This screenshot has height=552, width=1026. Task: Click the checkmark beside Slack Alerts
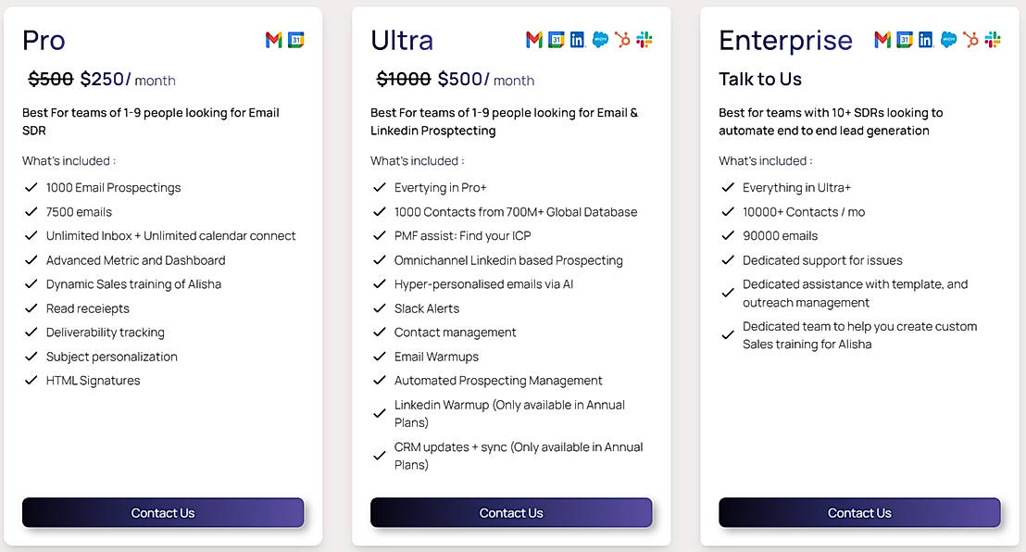pyautogui.click(x=380, y=308)
